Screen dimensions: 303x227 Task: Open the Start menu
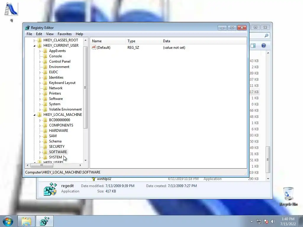click(x=8, y=221)
